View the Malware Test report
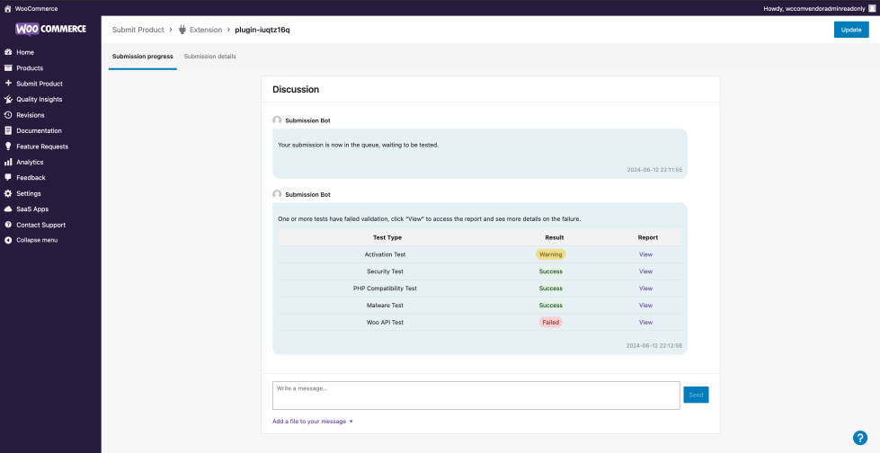This screenshot has width=880, height=453. (x=645, y=306)
